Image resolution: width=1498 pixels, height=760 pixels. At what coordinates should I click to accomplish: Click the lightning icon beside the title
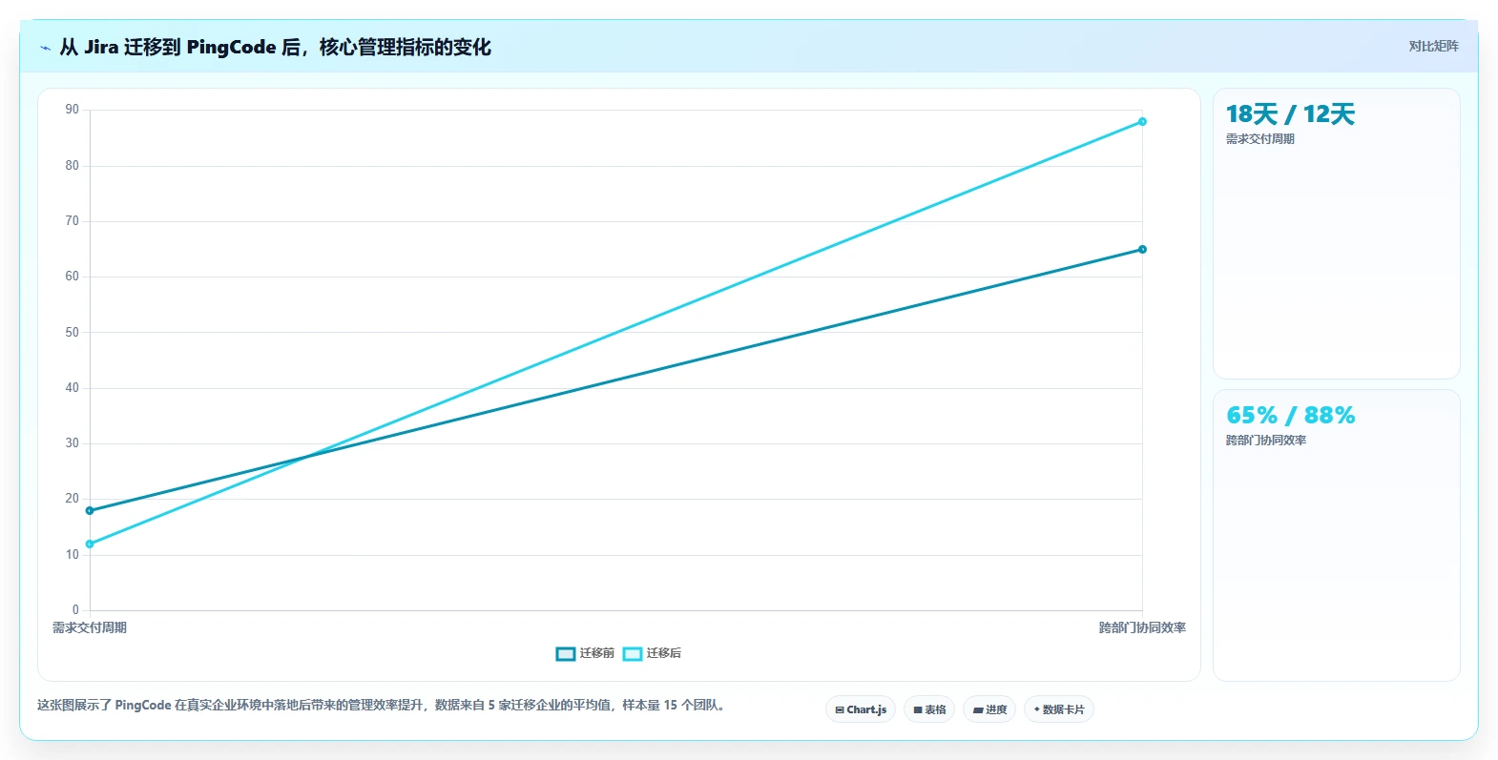(45, 48)
